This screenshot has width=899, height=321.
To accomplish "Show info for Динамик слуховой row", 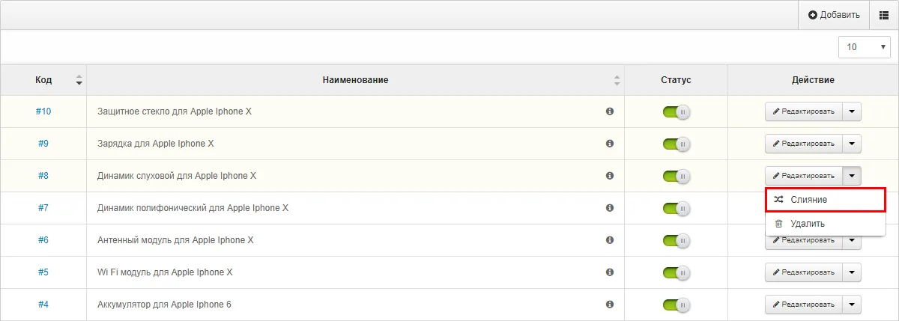I will tap(610, 176).
